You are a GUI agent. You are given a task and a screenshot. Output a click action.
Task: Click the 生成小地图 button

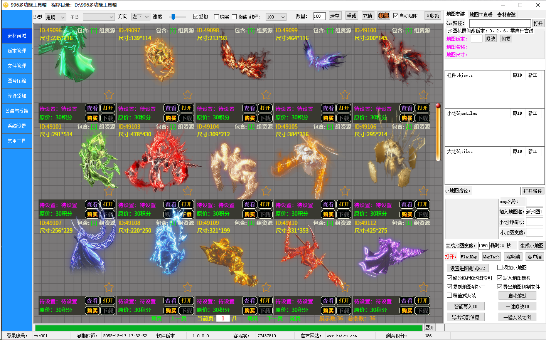pos(532,246)
